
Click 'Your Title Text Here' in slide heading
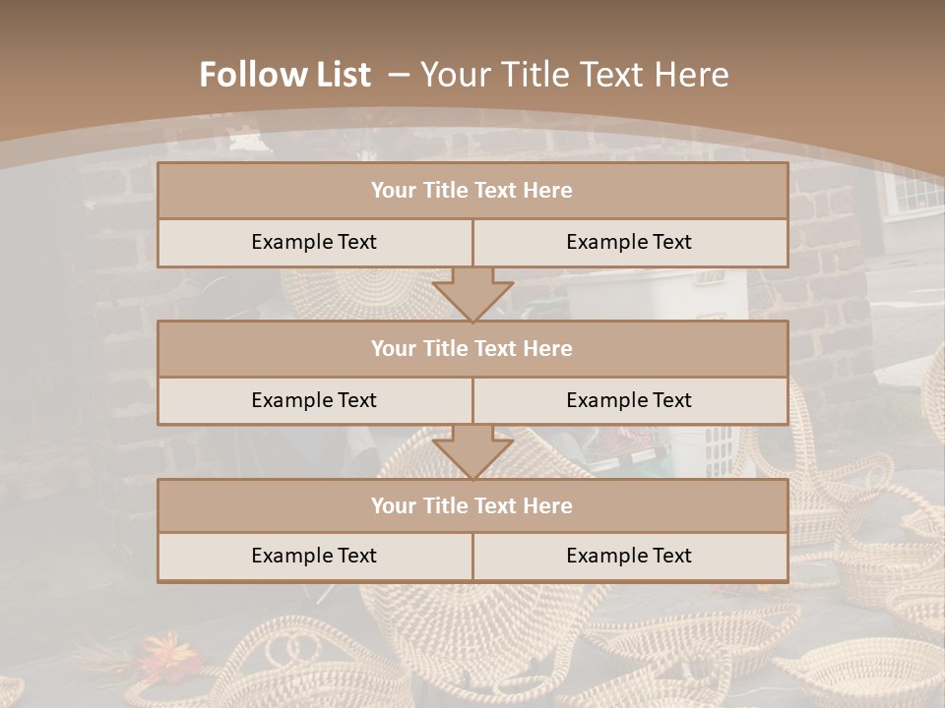click(x=574, y=75)
